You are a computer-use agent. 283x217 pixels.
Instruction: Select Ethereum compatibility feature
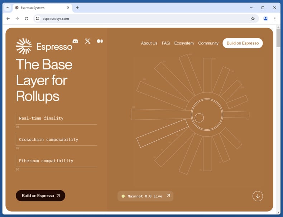[x=56, y=161]
